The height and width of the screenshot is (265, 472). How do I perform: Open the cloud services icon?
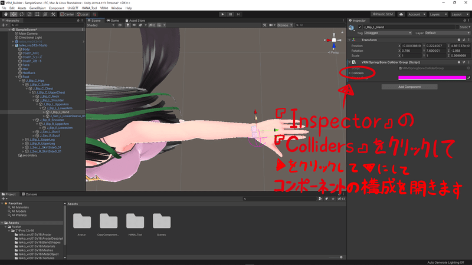pos(401,14)
